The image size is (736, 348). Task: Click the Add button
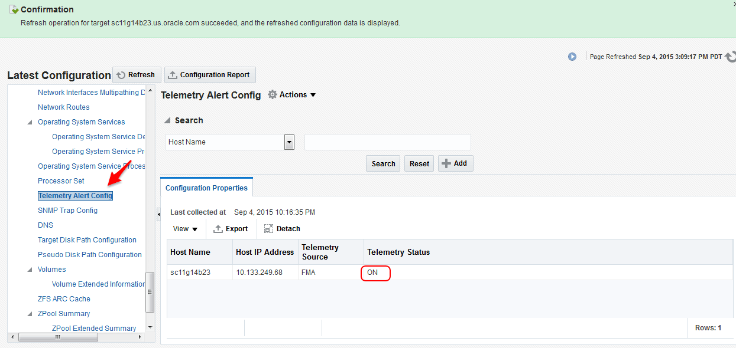point(456,163)
